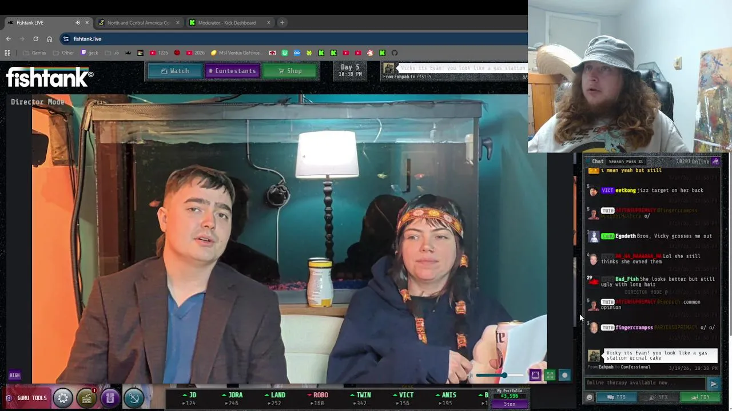
Task: Switch to Moderator - Kick Dashboard tab
Action: point(227,23)
